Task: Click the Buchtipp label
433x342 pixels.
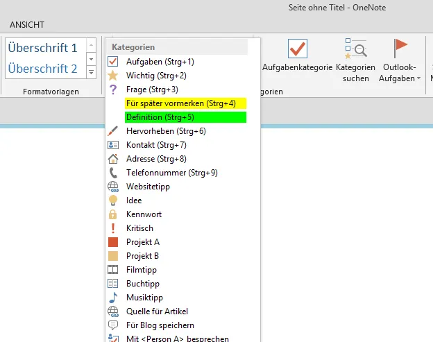Action: coord(143,284)
